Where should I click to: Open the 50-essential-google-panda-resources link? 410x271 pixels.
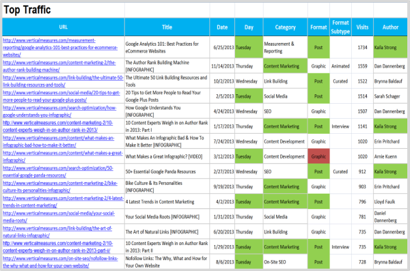pyautogui.click(x=58, y=171)
